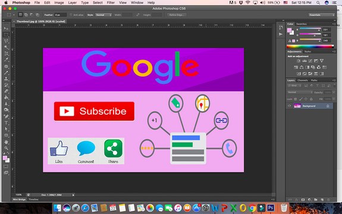
Task: Select the Horizontal Type tool
Action: 6,122
